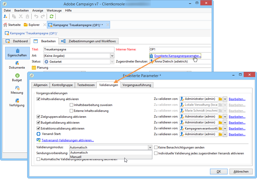Click folder icon in Budgetvalidierung row
257x181 pixels.
[x=220, y=123]
